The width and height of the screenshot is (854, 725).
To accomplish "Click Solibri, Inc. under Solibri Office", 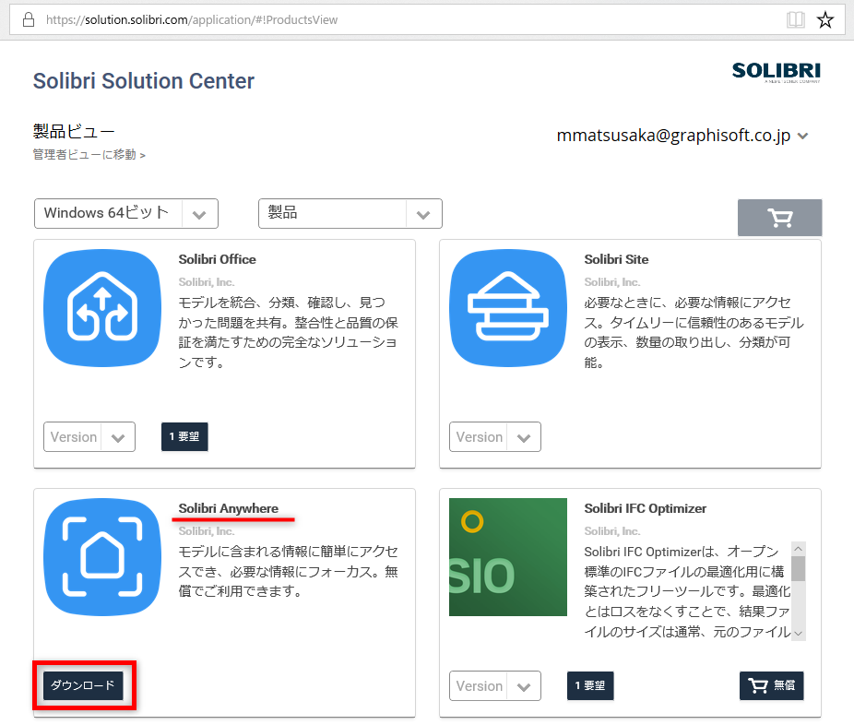I will pos(207,282).
